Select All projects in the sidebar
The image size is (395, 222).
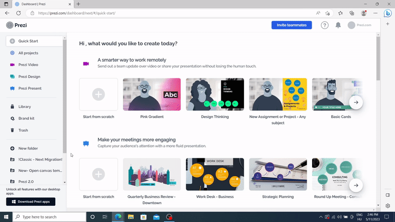pyautogui.click(x=28, y=53)
